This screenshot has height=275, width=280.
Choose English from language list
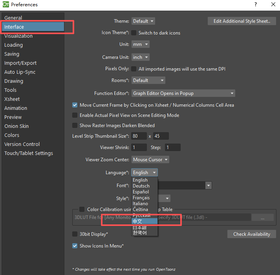coord(145,180)
